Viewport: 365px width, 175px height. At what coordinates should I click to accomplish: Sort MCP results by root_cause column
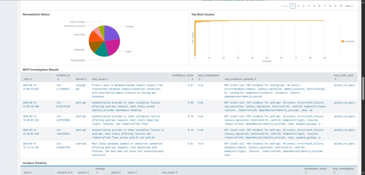click(100, 79)
